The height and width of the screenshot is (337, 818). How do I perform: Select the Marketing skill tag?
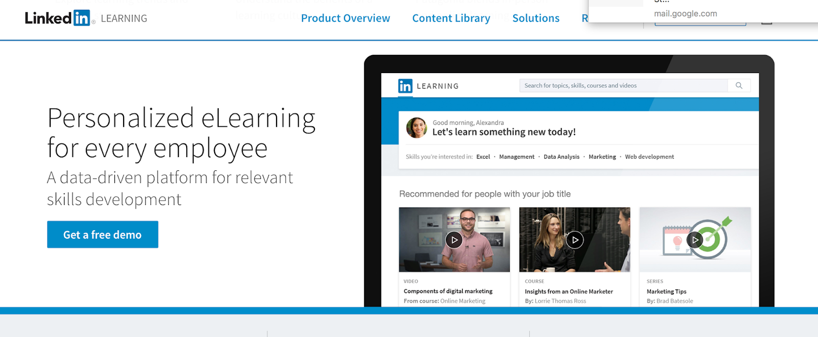(x=602, y=157)
